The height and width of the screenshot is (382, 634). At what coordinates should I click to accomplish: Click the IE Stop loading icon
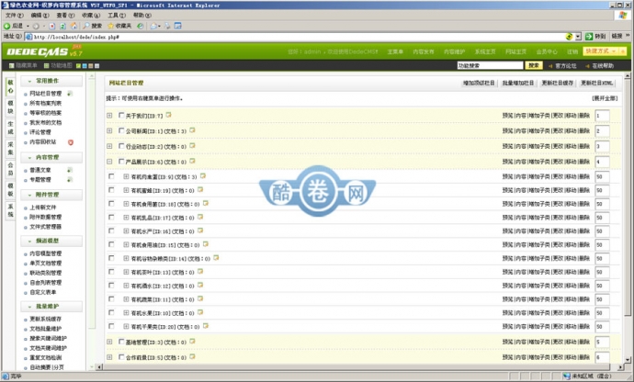[52, 26]
